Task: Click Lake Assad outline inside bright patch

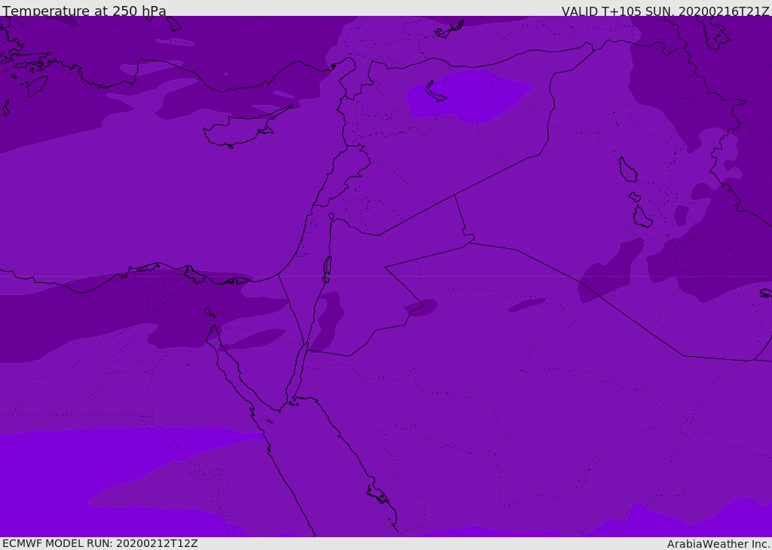Action: click(433, 92)
